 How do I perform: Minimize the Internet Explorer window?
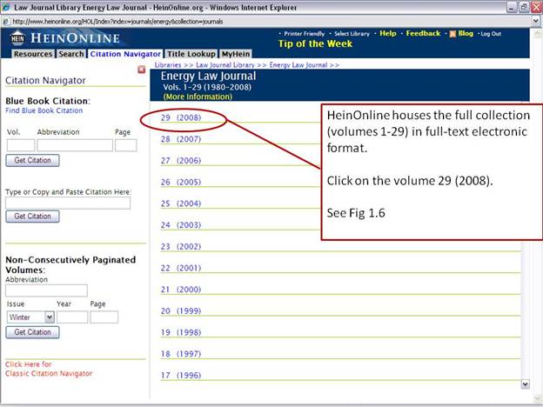(512, 7)
